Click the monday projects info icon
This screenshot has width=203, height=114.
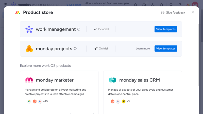75,48
